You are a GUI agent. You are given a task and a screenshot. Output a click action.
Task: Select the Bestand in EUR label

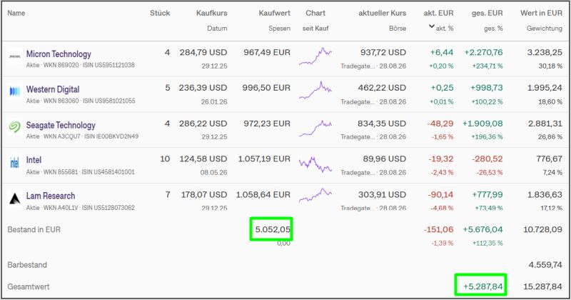click(x=34, y=230)
